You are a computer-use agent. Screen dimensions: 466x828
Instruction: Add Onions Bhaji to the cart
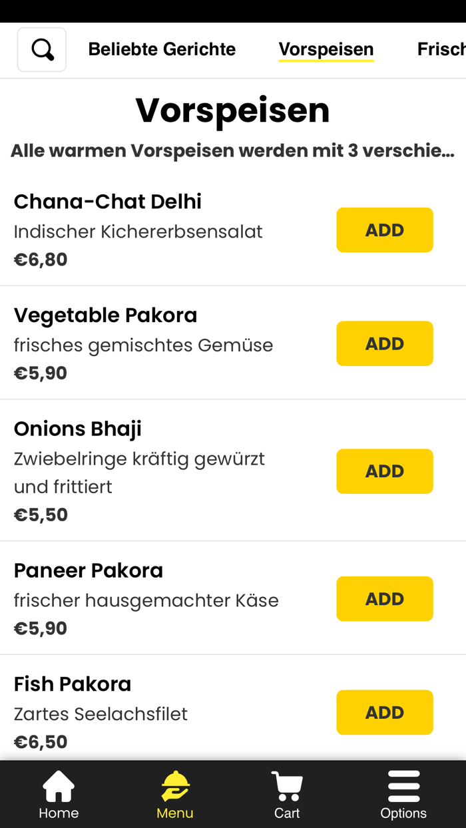384,471
